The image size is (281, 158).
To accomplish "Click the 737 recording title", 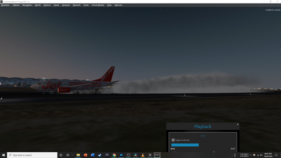I will coord(203,136).
